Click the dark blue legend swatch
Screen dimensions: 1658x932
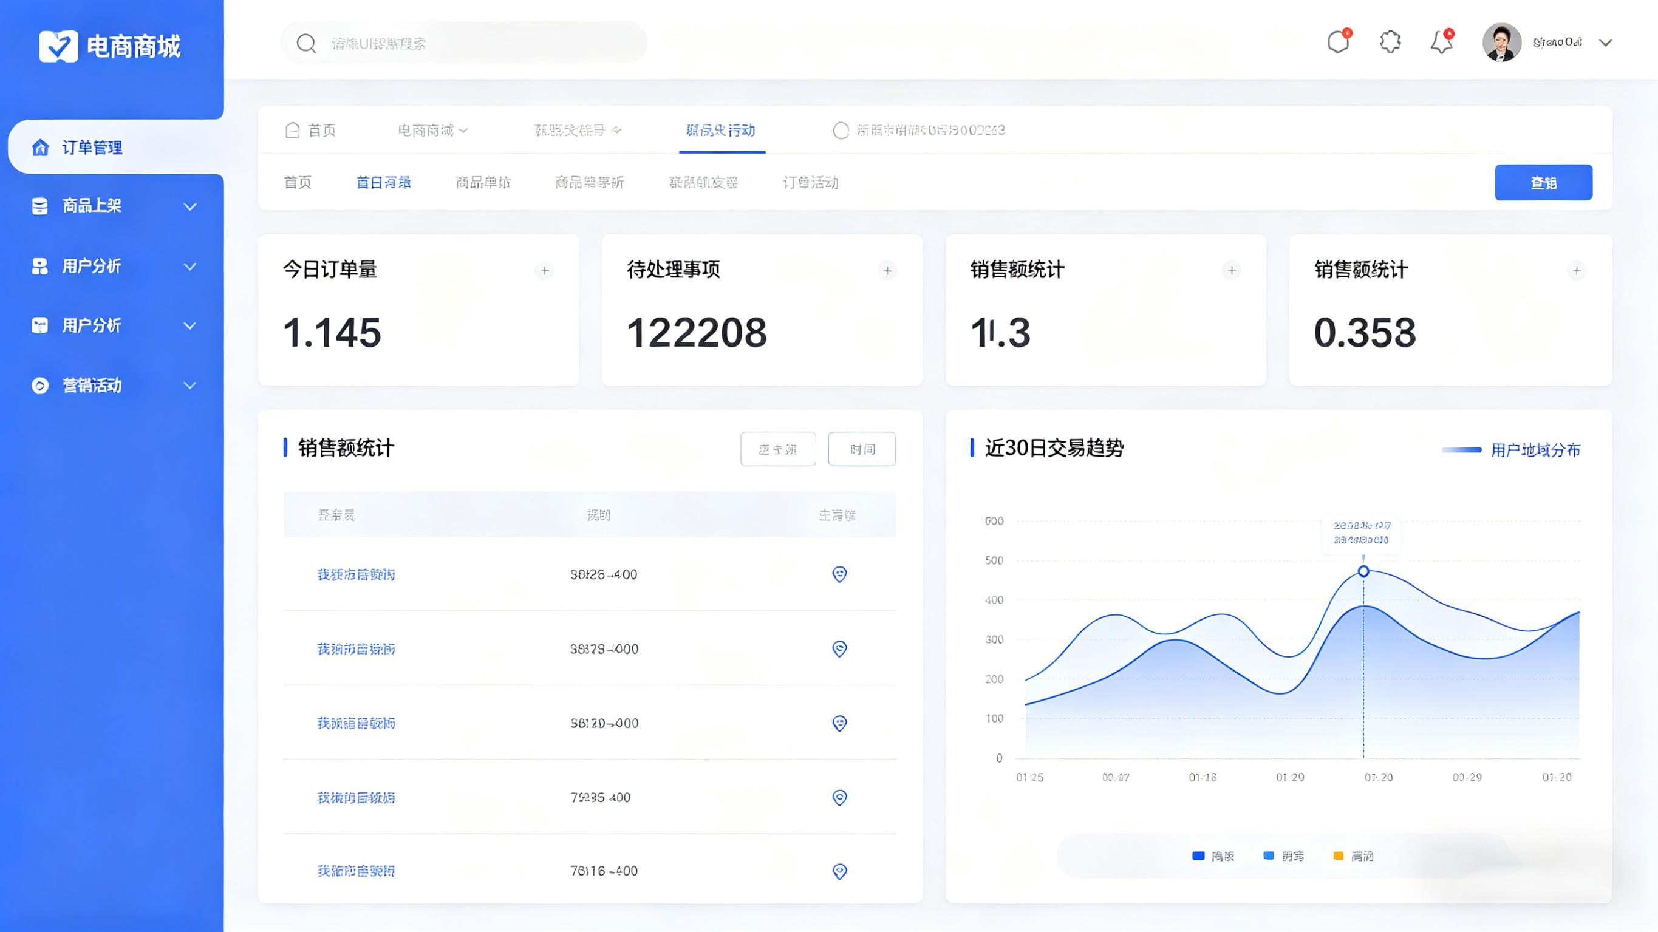pyautogui.click(x=1198, y=856)
